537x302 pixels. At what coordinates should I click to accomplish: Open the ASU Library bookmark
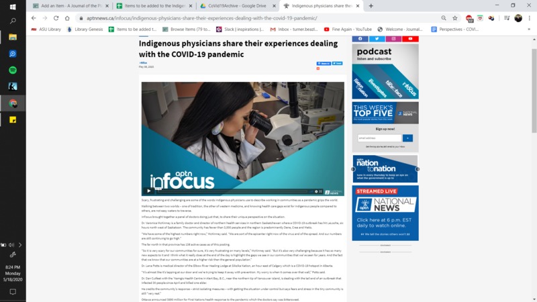point(46,29)
